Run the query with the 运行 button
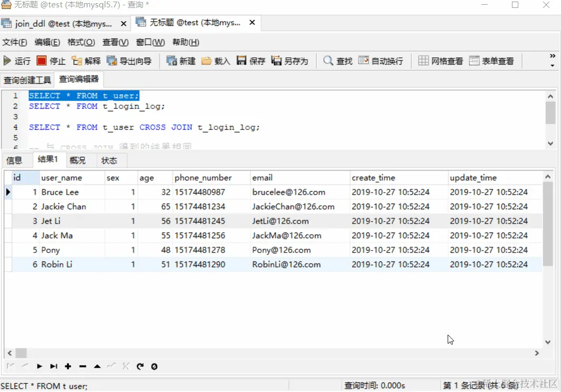Viewport: 561px width, 392px height. point(17,61)
